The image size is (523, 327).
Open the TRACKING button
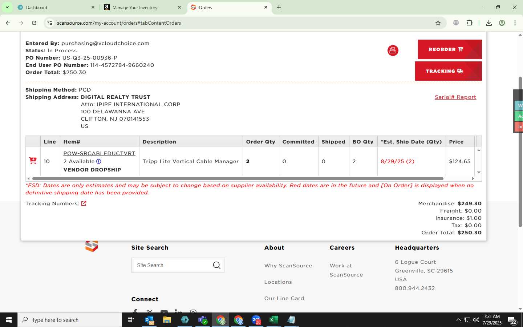tap(448, 71)
